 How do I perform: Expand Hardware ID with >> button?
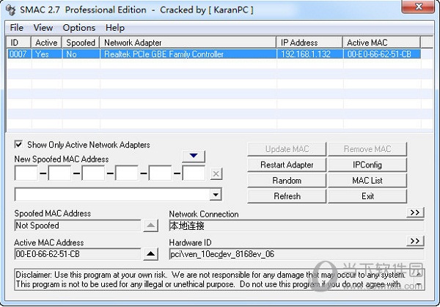(415, 241)
